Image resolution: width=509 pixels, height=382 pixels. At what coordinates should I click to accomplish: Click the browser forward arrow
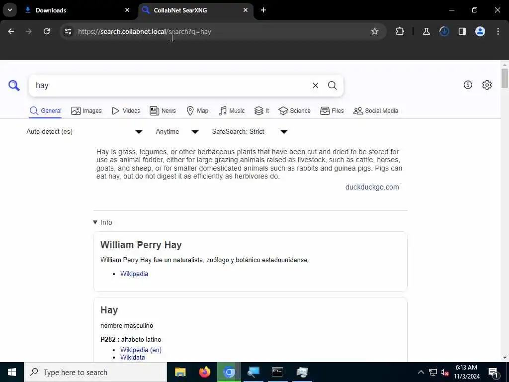point(29,31)
